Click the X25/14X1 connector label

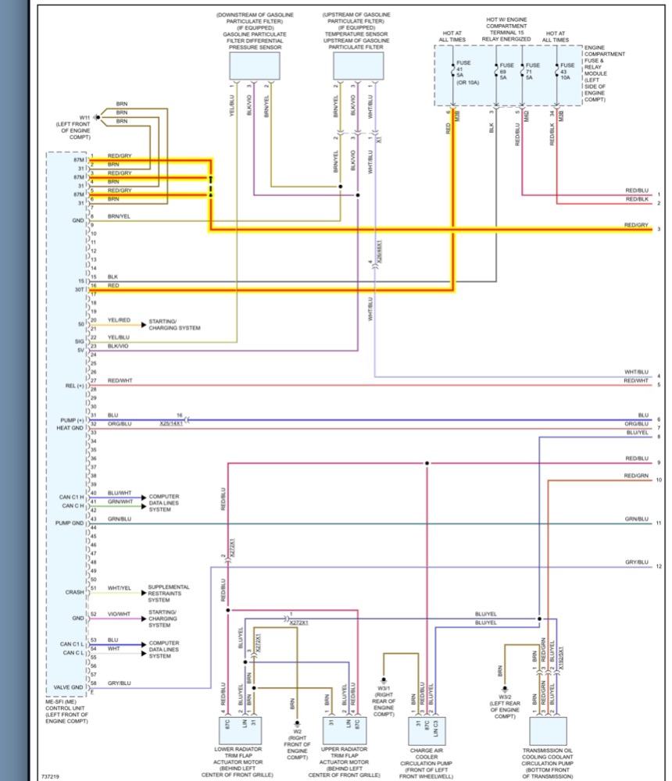pyautogui.click(x=171, y=423)
